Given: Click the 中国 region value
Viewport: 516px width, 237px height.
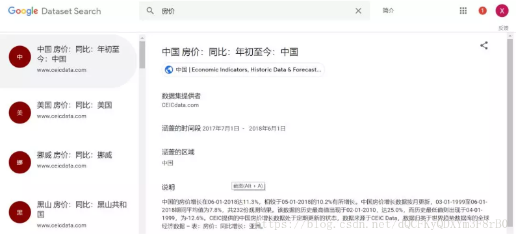Looking at the screenshot, I should pos(168,163).
